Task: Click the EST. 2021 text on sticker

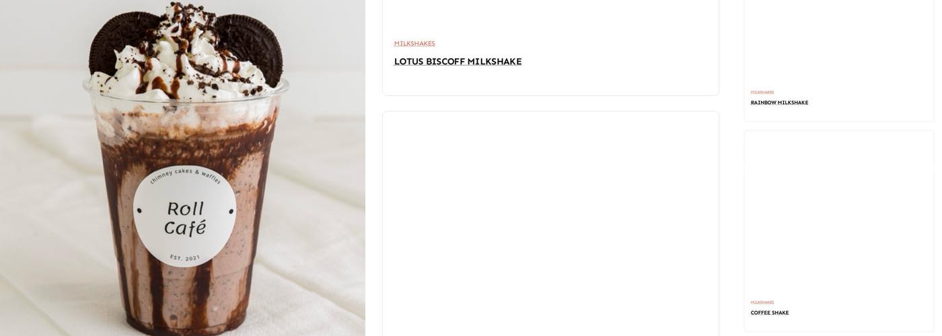Action: coord(185,258)
